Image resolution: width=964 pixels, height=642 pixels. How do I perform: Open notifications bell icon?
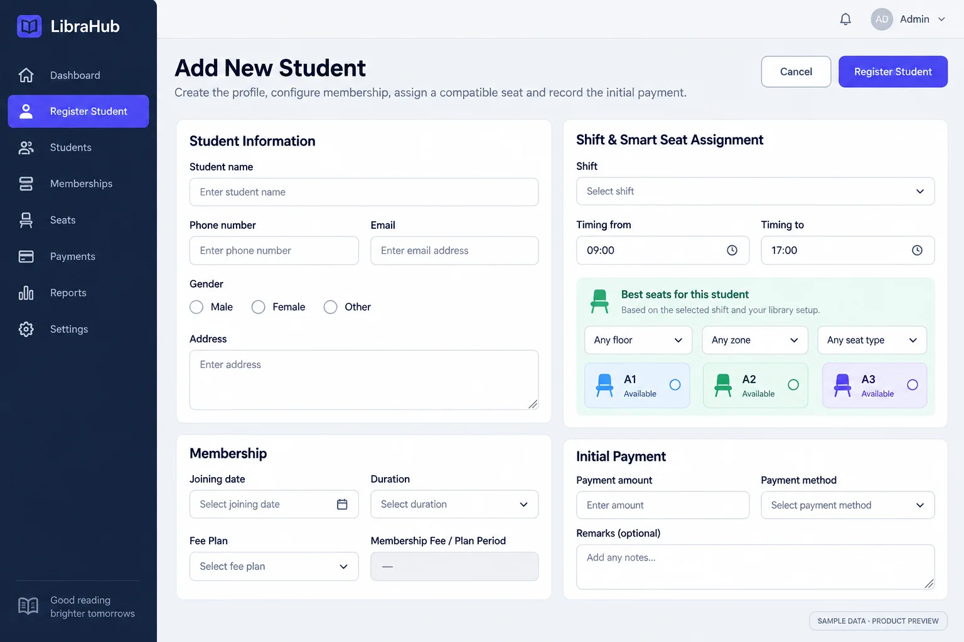coord(845,19)
